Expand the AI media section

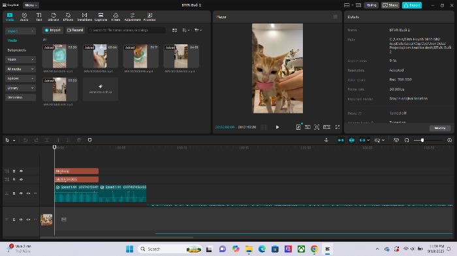pyautogui.click(x=20, y=69)
